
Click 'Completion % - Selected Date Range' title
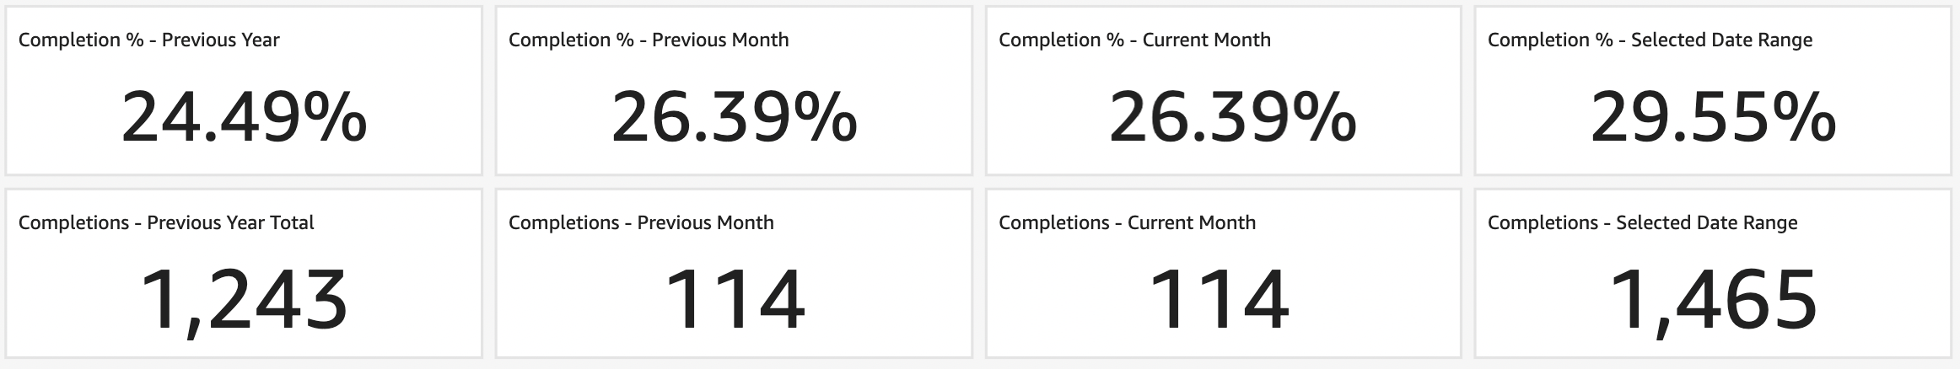pyautogui.click(x=1650, y=40)
